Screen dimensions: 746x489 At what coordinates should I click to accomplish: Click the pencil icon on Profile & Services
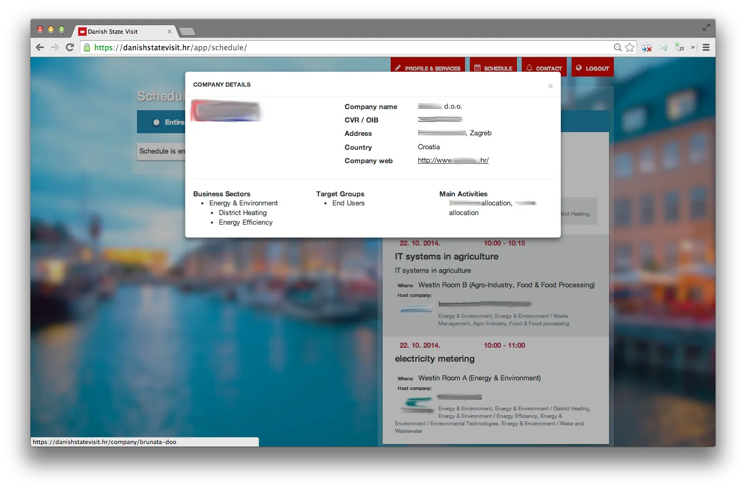(x=398, y=67)
